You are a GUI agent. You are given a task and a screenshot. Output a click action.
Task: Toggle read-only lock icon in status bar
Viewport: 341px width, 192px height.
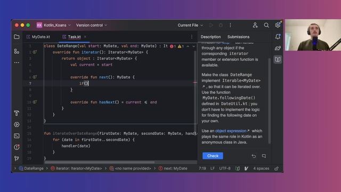coord(277,169)
